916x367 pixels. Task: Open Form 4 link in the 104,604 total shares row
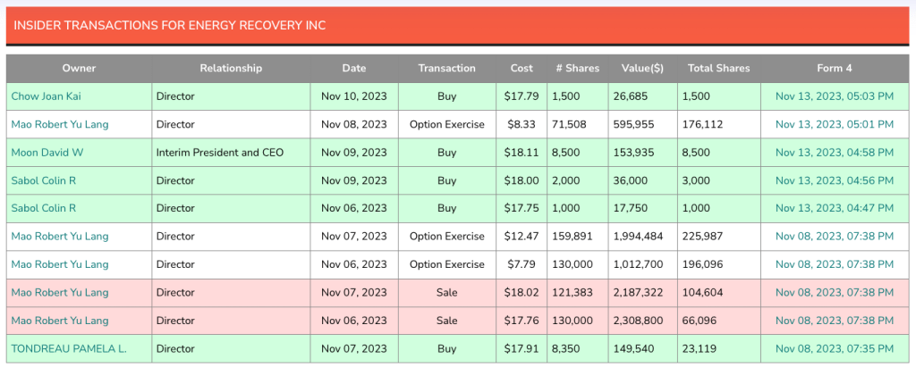pyautogui.click(x=835, y=292)
